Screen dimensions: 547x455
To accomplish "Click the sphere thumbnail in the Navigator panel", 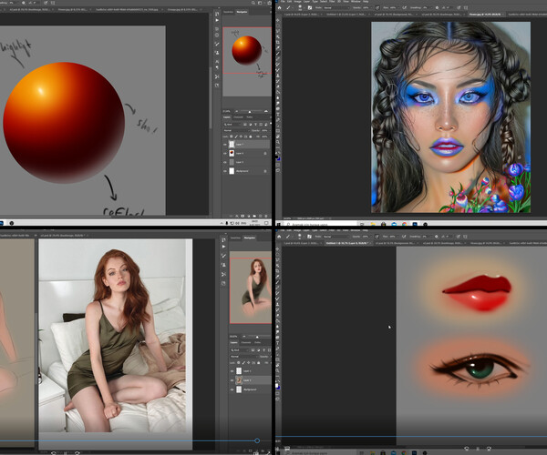I will point(247,50).
